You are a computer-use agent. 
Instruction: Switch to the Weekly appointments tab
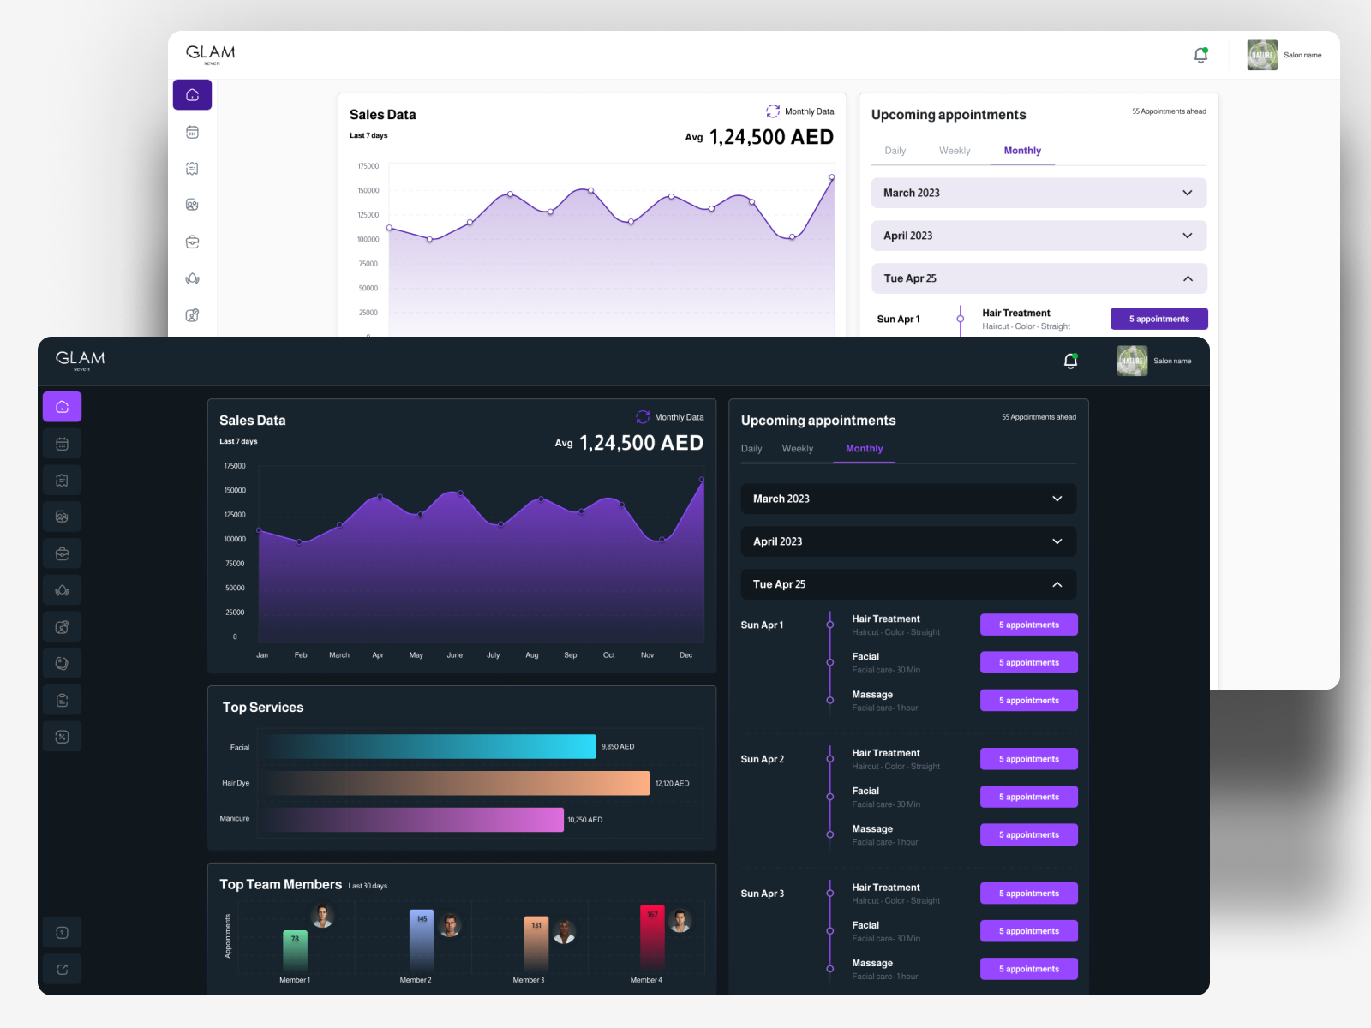798,448
